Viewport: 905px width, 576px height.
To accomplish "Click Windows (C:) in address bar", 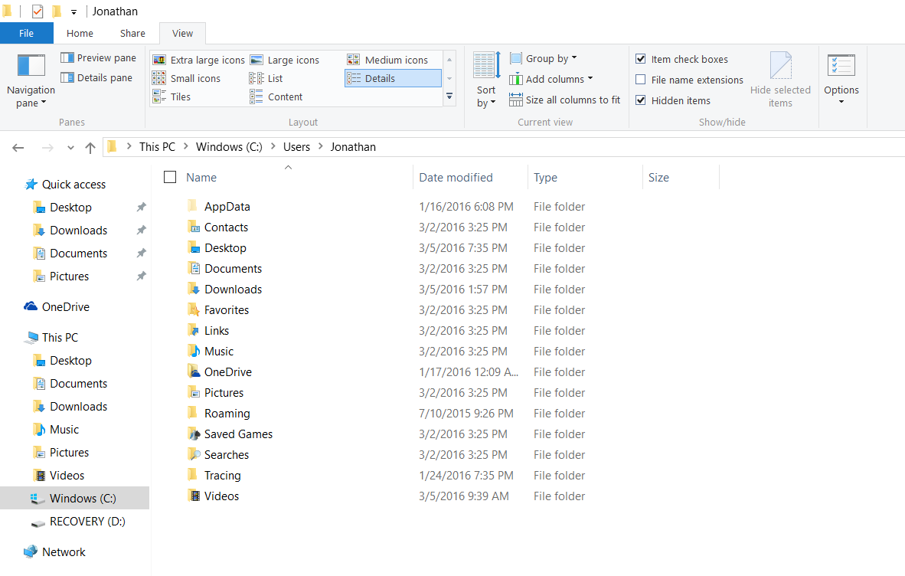I will pos(229,147).
